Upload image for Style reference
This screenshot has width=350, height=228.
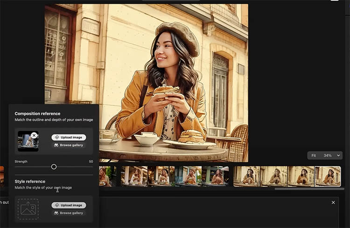point(69,205)
